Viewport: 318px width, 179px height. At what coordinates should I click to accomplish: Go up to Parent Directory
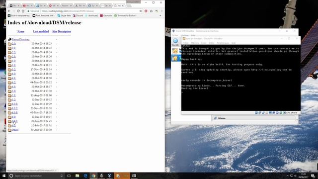[x=20, y=39]
